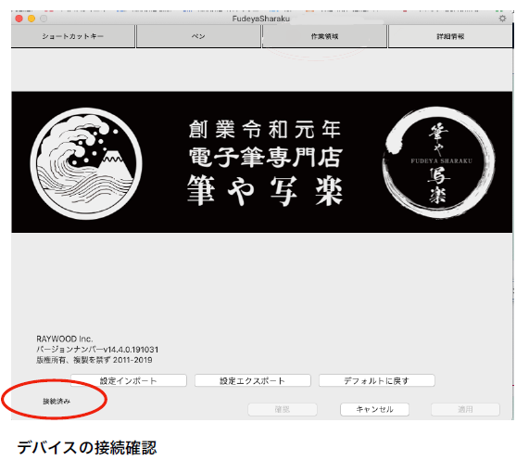Restore defaults with デフォルトに戻す button
529x461 pixels.
click(377, 380)
